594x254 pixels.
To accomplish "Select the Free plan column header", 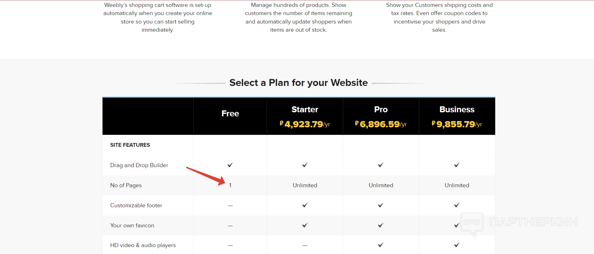I will point(230,114).
